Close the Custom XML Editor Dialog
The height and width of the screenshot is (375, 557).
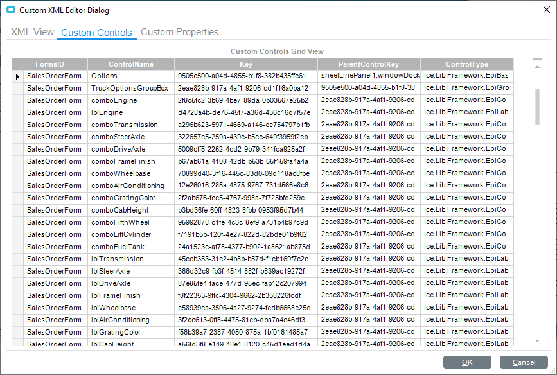pos(547,10)
